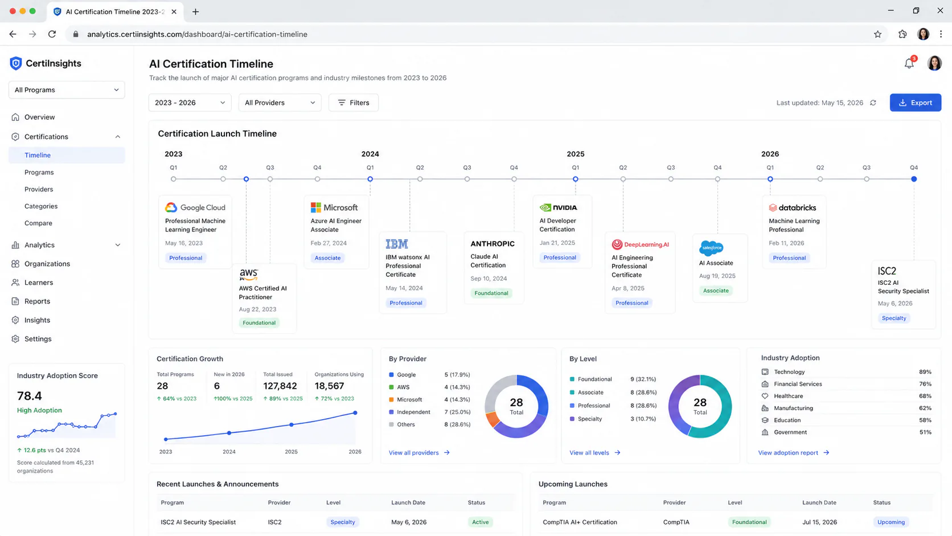Screen dimensions: 952x536
Task: Click the Financial Services bank icon
Action: (x=765, y=384)
